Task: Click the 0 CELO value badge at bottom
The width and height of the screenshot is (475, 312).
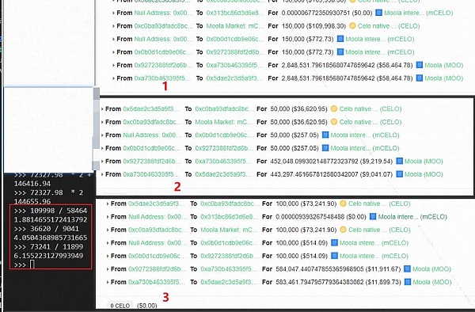Action: [120, 306]
